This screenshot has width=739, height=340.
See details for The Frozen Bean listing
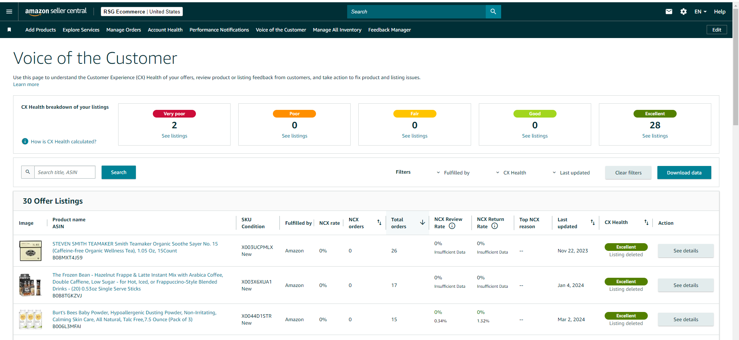(x=685, y=285)
